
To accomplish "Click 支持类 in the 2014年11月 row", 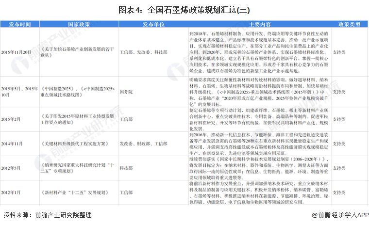I will pos(339,144).
